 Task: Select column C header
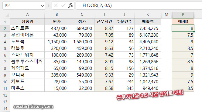click(82, 15)
